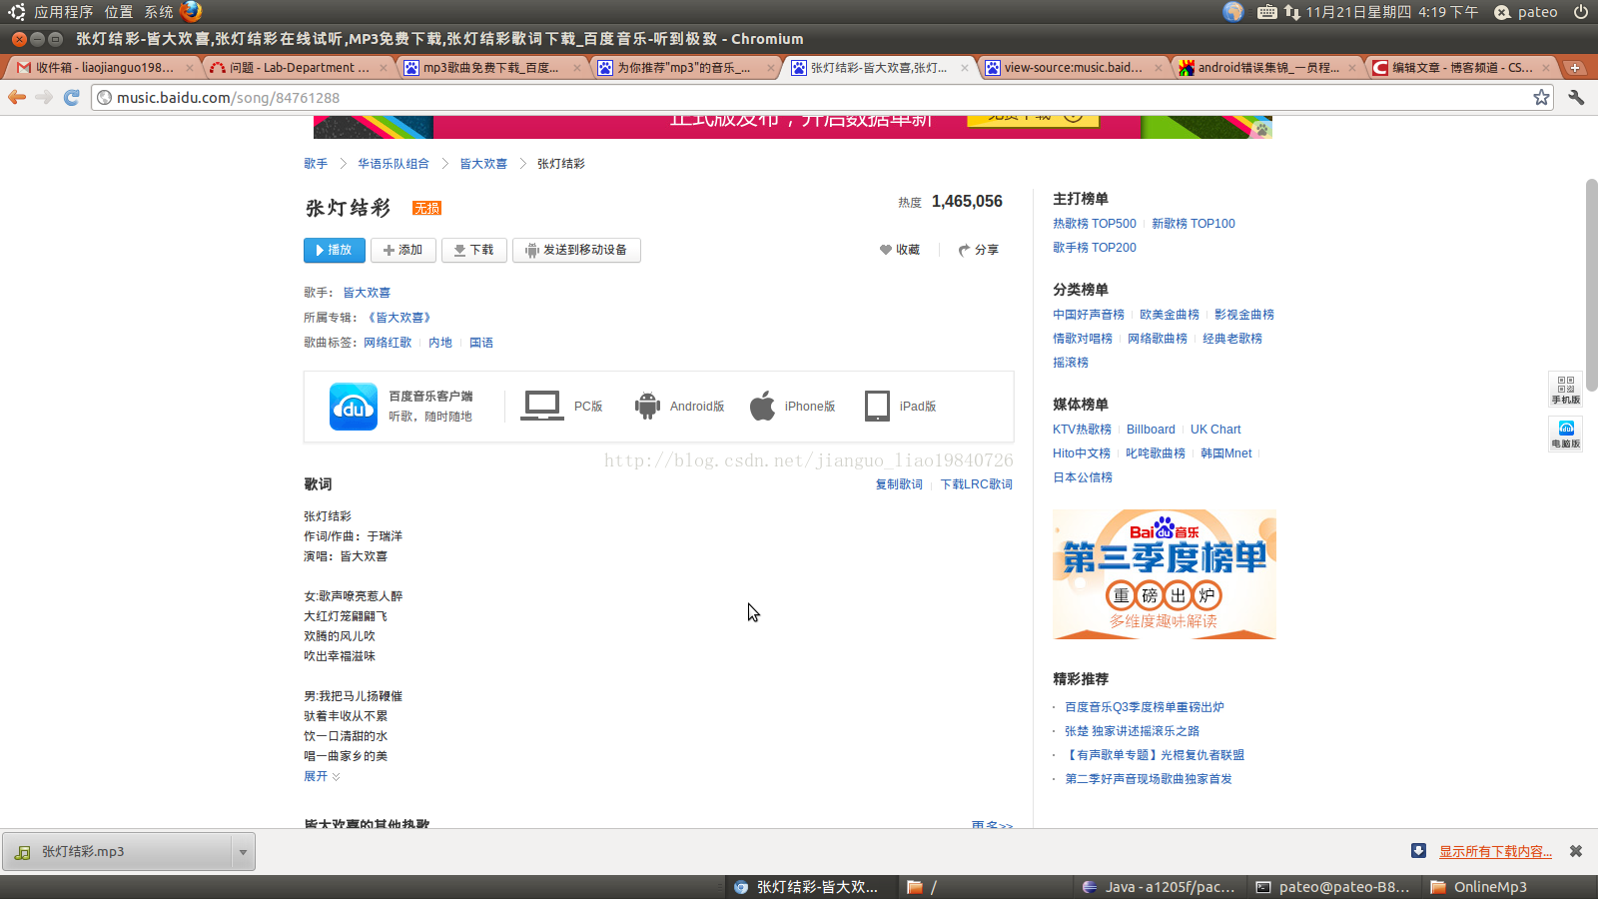
Task: Switch to mp3歌曲免费下载 tab
Action: click(x=489, y=68)
